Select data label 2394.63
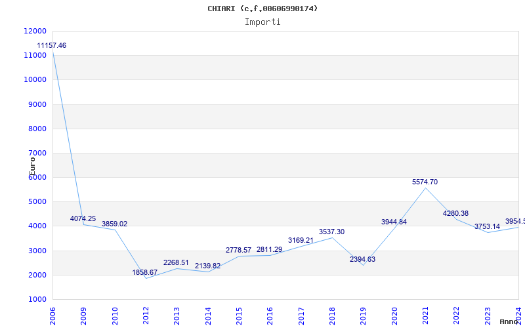Viewport: 525px width, 328px height. tap(363, 259)
